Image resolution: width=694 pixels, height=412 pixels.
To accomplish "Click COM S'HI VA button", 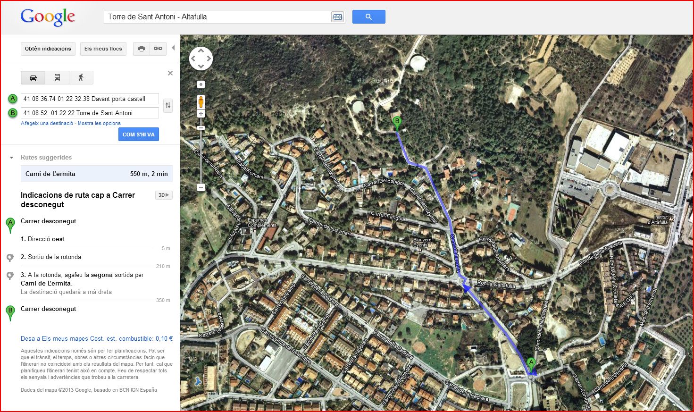I will (139, 135).
